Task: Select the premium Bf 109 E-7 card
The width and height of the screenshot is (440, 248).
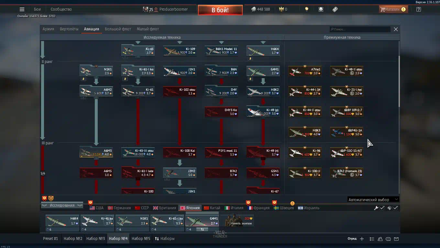Action: (346, 112)
